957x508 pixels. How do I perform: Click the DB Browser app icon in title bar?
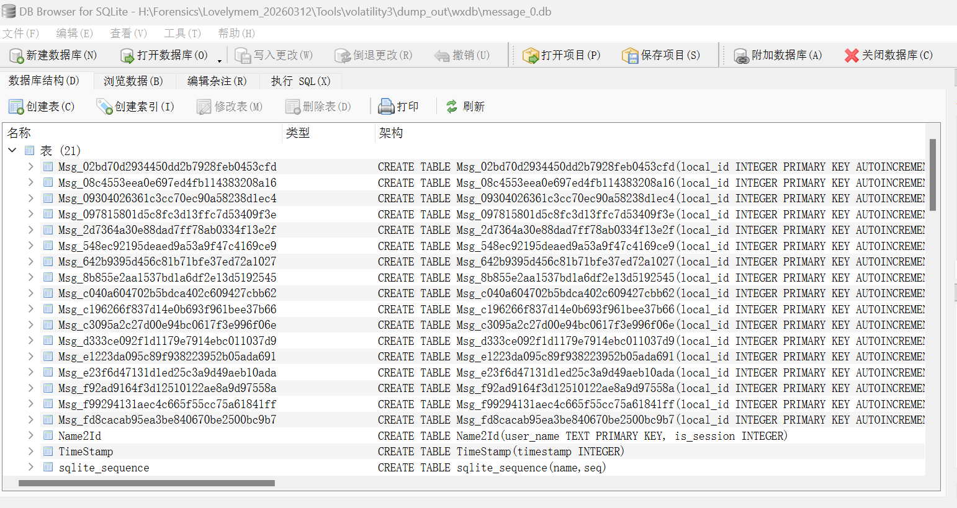click(9, 11)
